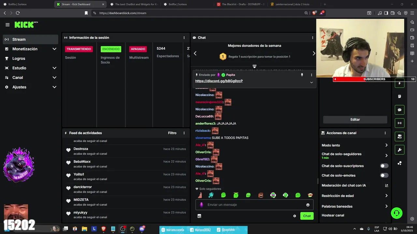Open Restricción de edad settings
The image size is (417, 234).
coord(355,196)
